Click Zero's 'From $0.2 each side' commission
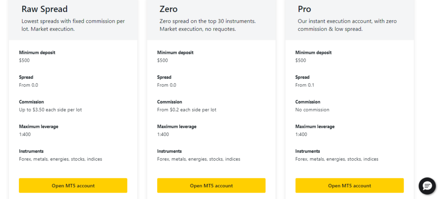The height and width of the screenshot is (199, 441). click(187, 110)
